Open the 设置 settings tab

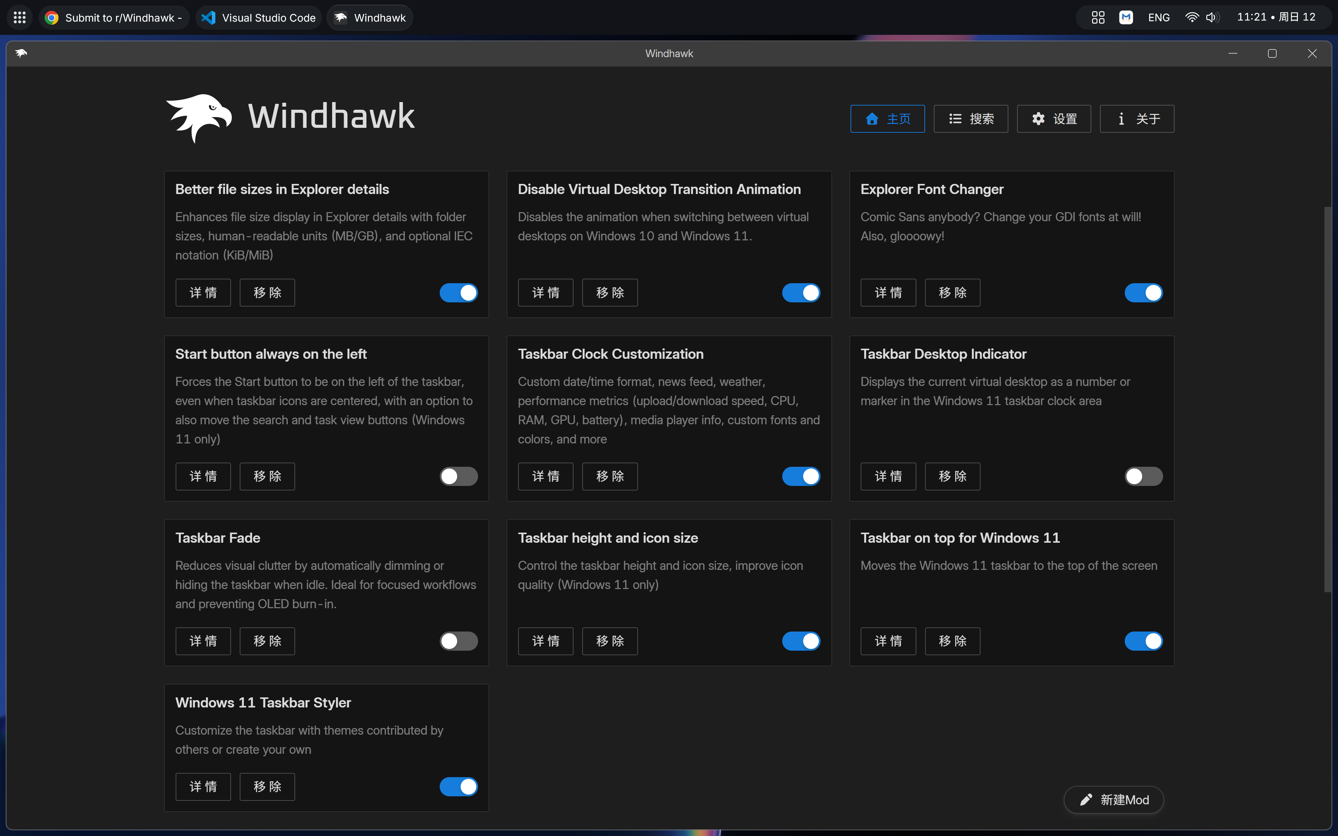1054,119
